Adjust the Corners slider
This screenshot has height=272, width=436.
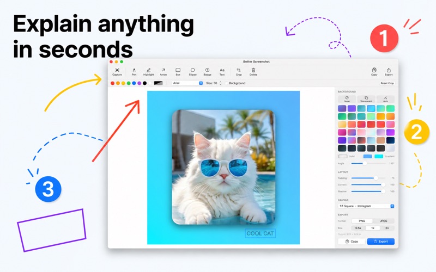[x=368, y=184]
